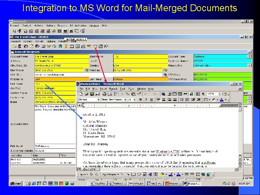Open the Style dropdown showing Normal
This screenshot has width=260, height=195.
pos(98,100)
